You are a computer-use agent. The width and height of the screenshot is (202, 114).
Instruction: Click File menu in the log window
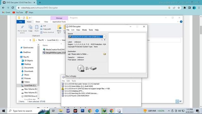click(63, 81)
